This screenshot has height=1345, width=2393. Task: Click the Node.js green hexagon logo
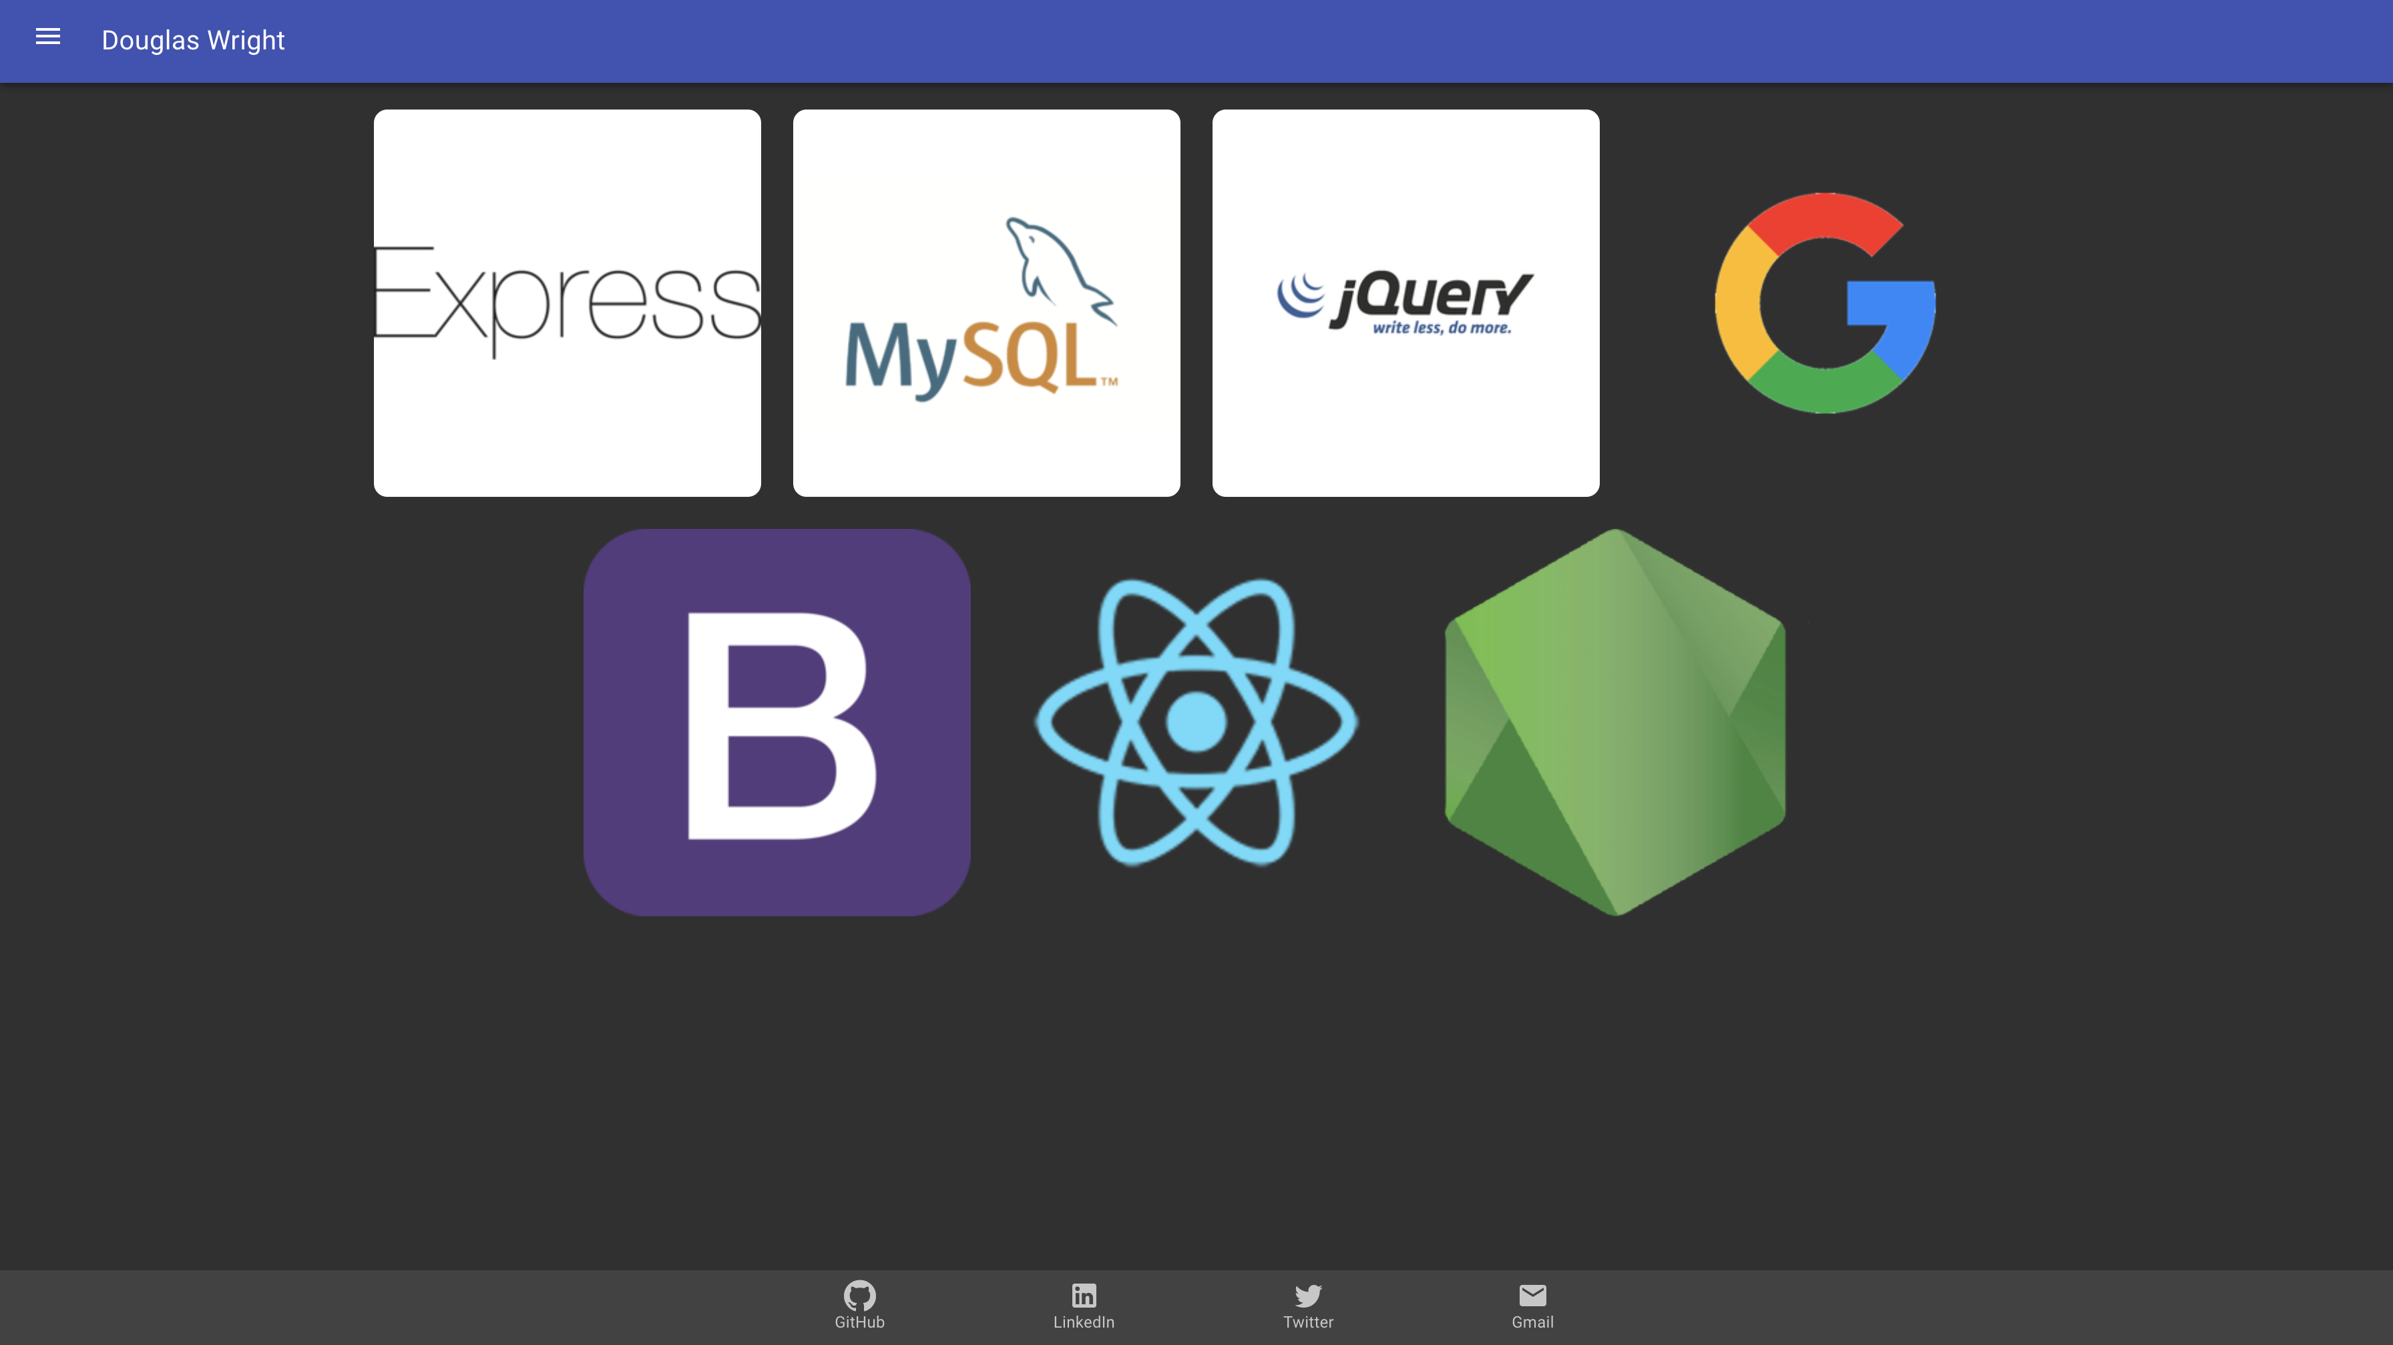click(x=1614, y=723)
